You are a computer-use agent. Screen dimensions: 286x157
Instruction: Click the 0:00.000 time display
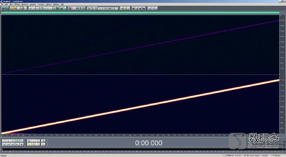[x=149, y=143]
